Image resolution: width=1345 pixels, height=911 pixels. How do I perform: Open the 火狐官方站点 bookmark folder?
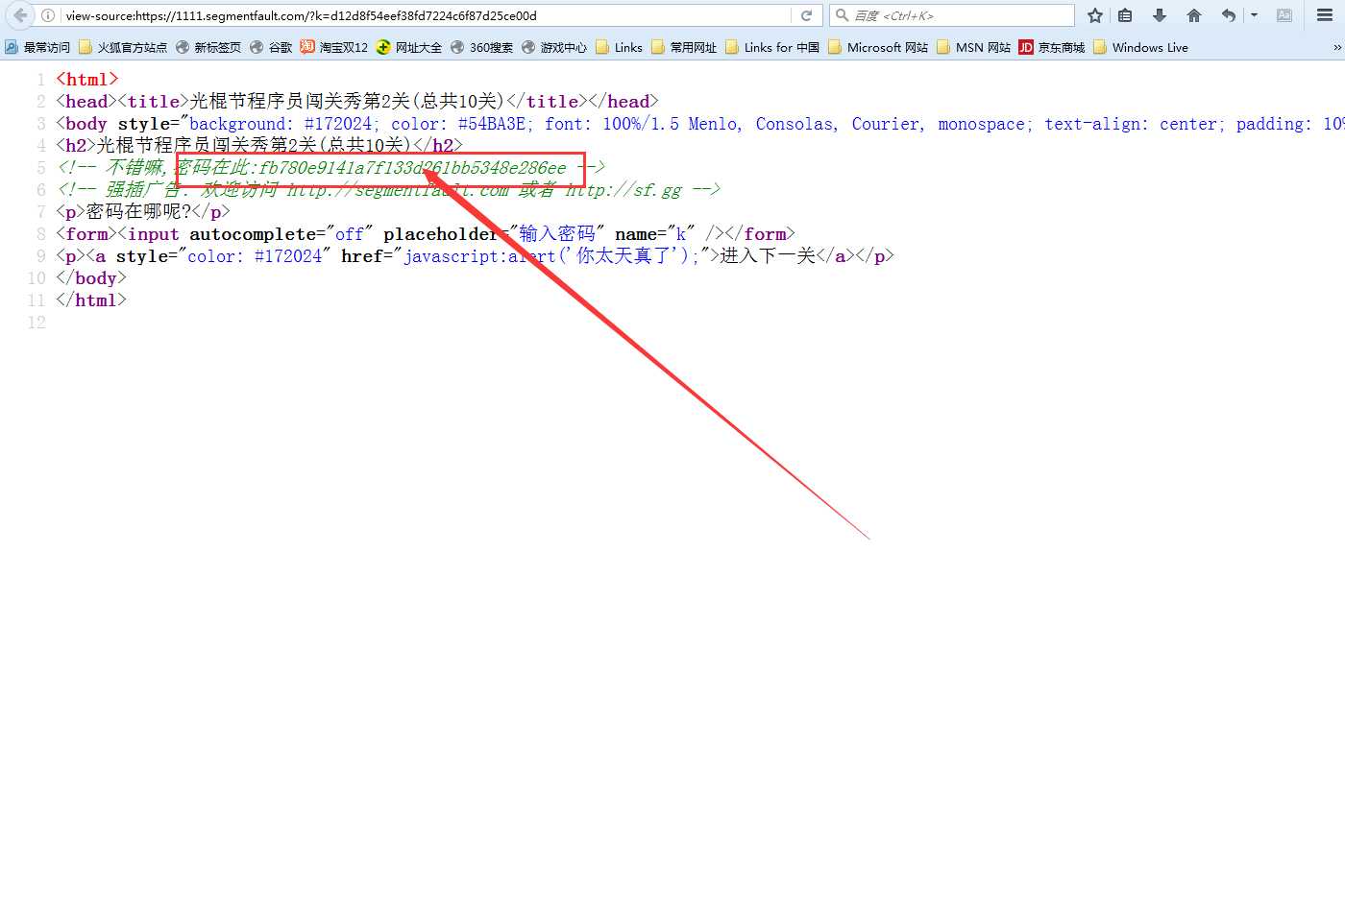click(x=123, y=47)
